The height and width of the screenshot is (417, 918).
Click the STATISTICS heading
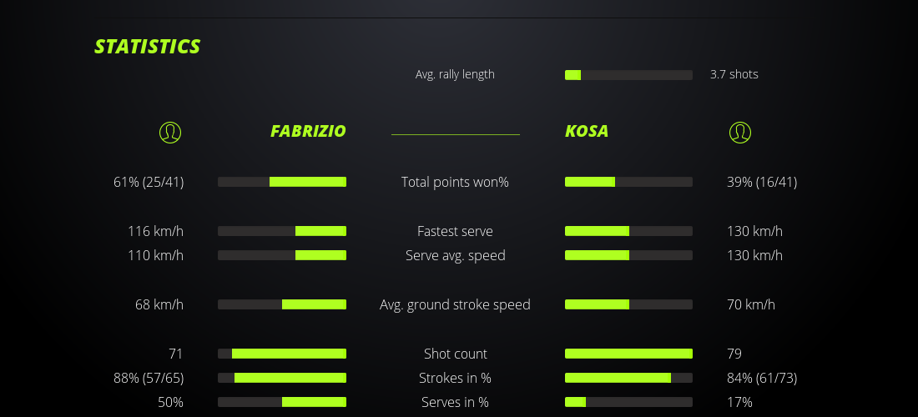tap(148, 46)
